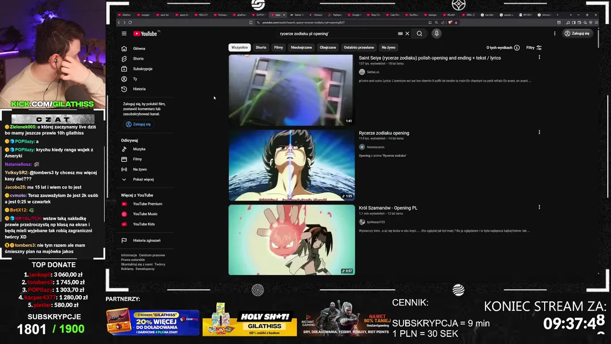Viewport: 611px width, 344px height.
Task: Open the Rycerze zodiaku opening thumbnail
Action: (x=292, y=165)
